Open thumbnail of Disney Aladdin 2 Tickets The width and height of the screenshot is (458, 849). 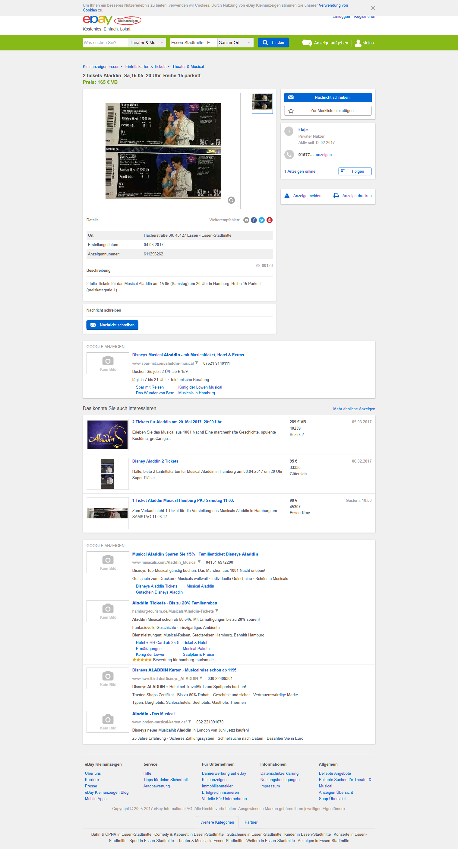coord(107,474)
